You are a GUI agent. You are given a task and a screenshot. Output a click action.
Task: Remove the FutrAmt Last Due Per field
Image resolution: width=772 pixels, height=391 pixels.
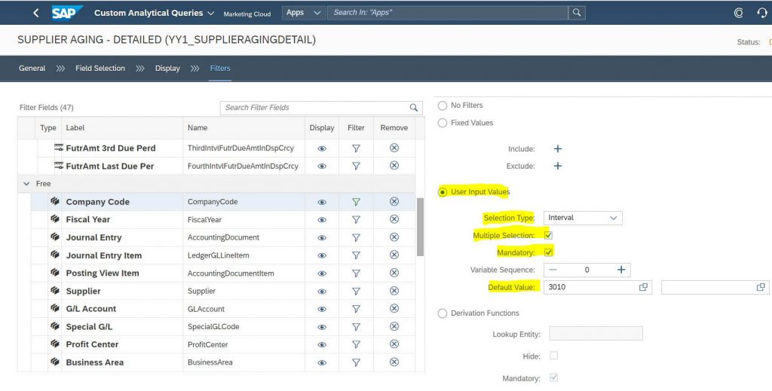pyautogui.click(x=394, y=166)
